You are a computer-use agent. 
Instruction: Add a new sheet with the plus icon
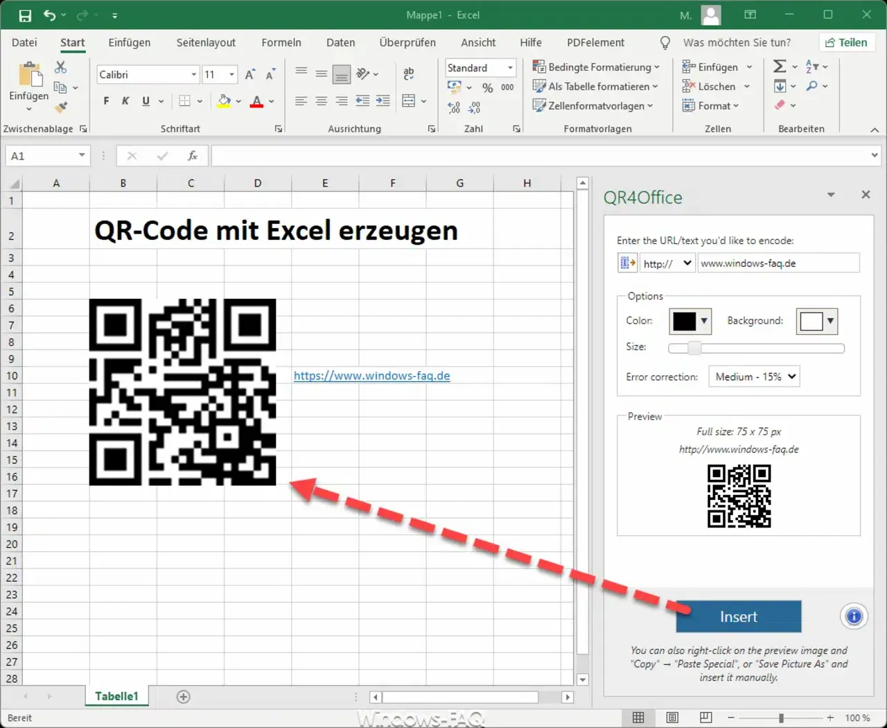coord(184,697)
